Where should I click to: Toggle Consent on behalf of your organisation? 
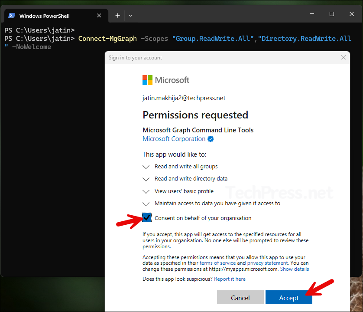(x=147, y=218)
